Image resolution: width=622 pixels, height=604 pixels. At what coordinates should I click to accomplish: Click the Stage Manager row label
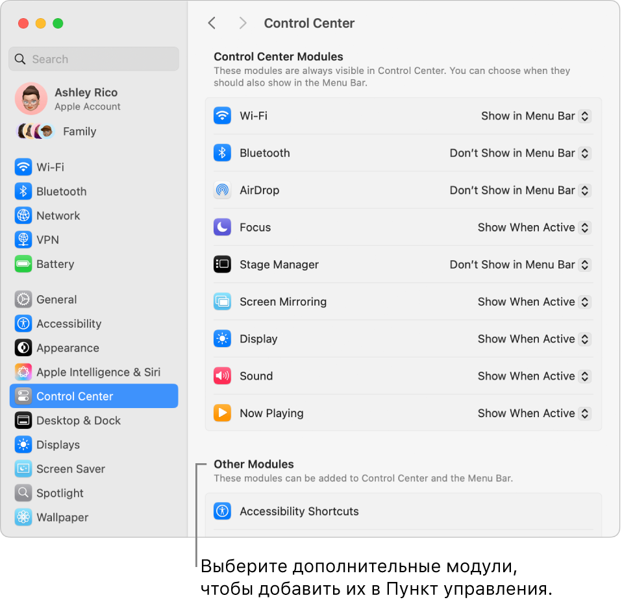(279, 264)
